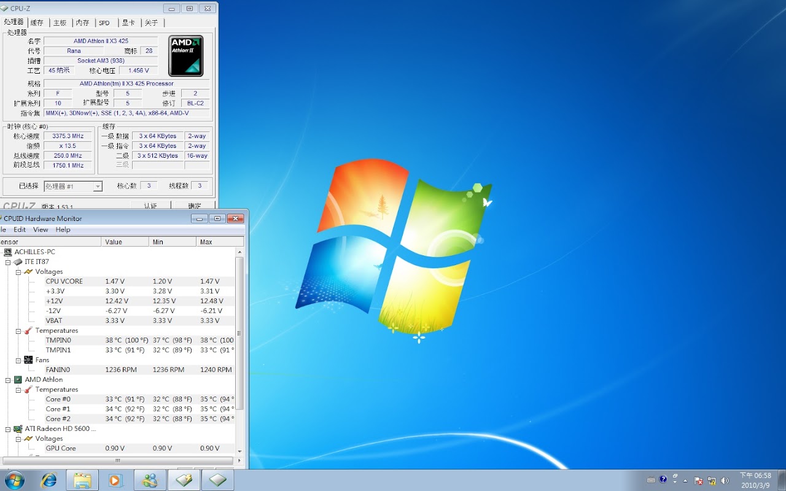Click the network tray icon
786x491 pixels.
[x=712, y=481]
